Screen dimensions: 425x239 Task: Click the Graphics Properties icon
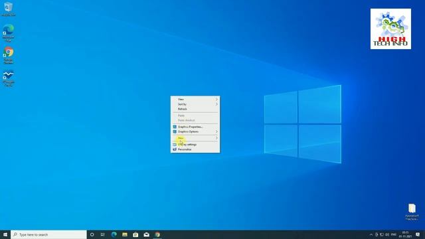pos(175,127)
